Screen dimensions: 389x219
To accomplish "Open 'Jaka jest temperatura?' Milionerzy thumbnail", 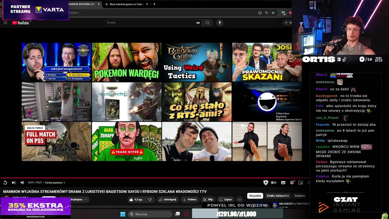I will 56,62.
